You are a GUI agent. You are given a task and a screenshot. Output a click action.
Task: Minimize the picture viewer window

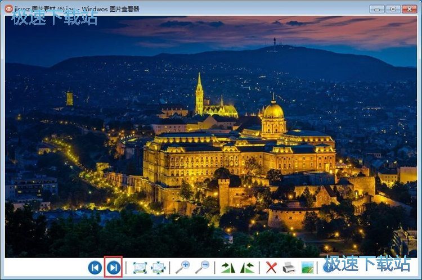377,9
